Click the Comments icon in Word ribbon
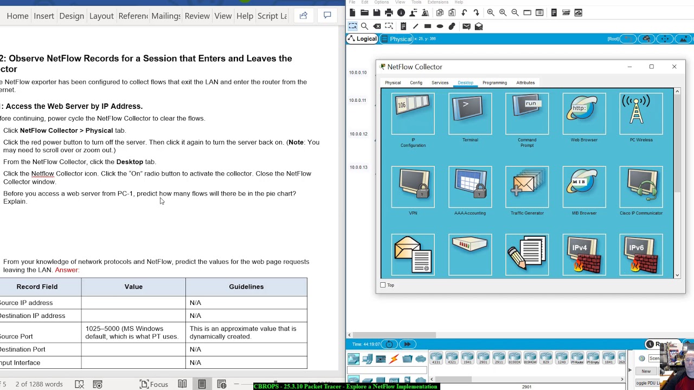This screenshot has width=694, height=390. [x=327, y=16]
